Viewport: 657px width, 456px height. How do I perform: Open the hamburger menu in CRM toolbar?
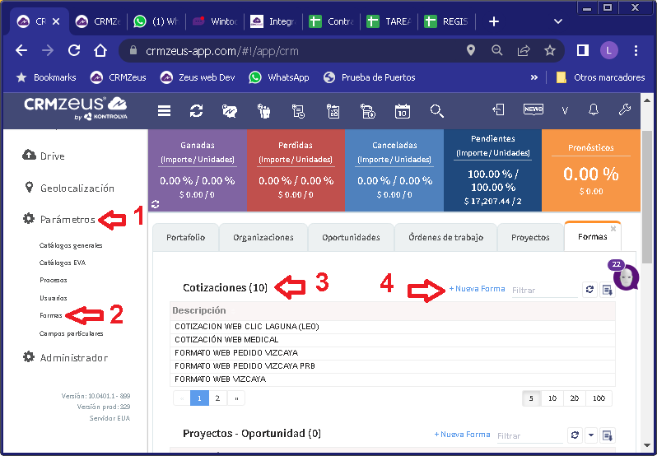coord(165,110)
